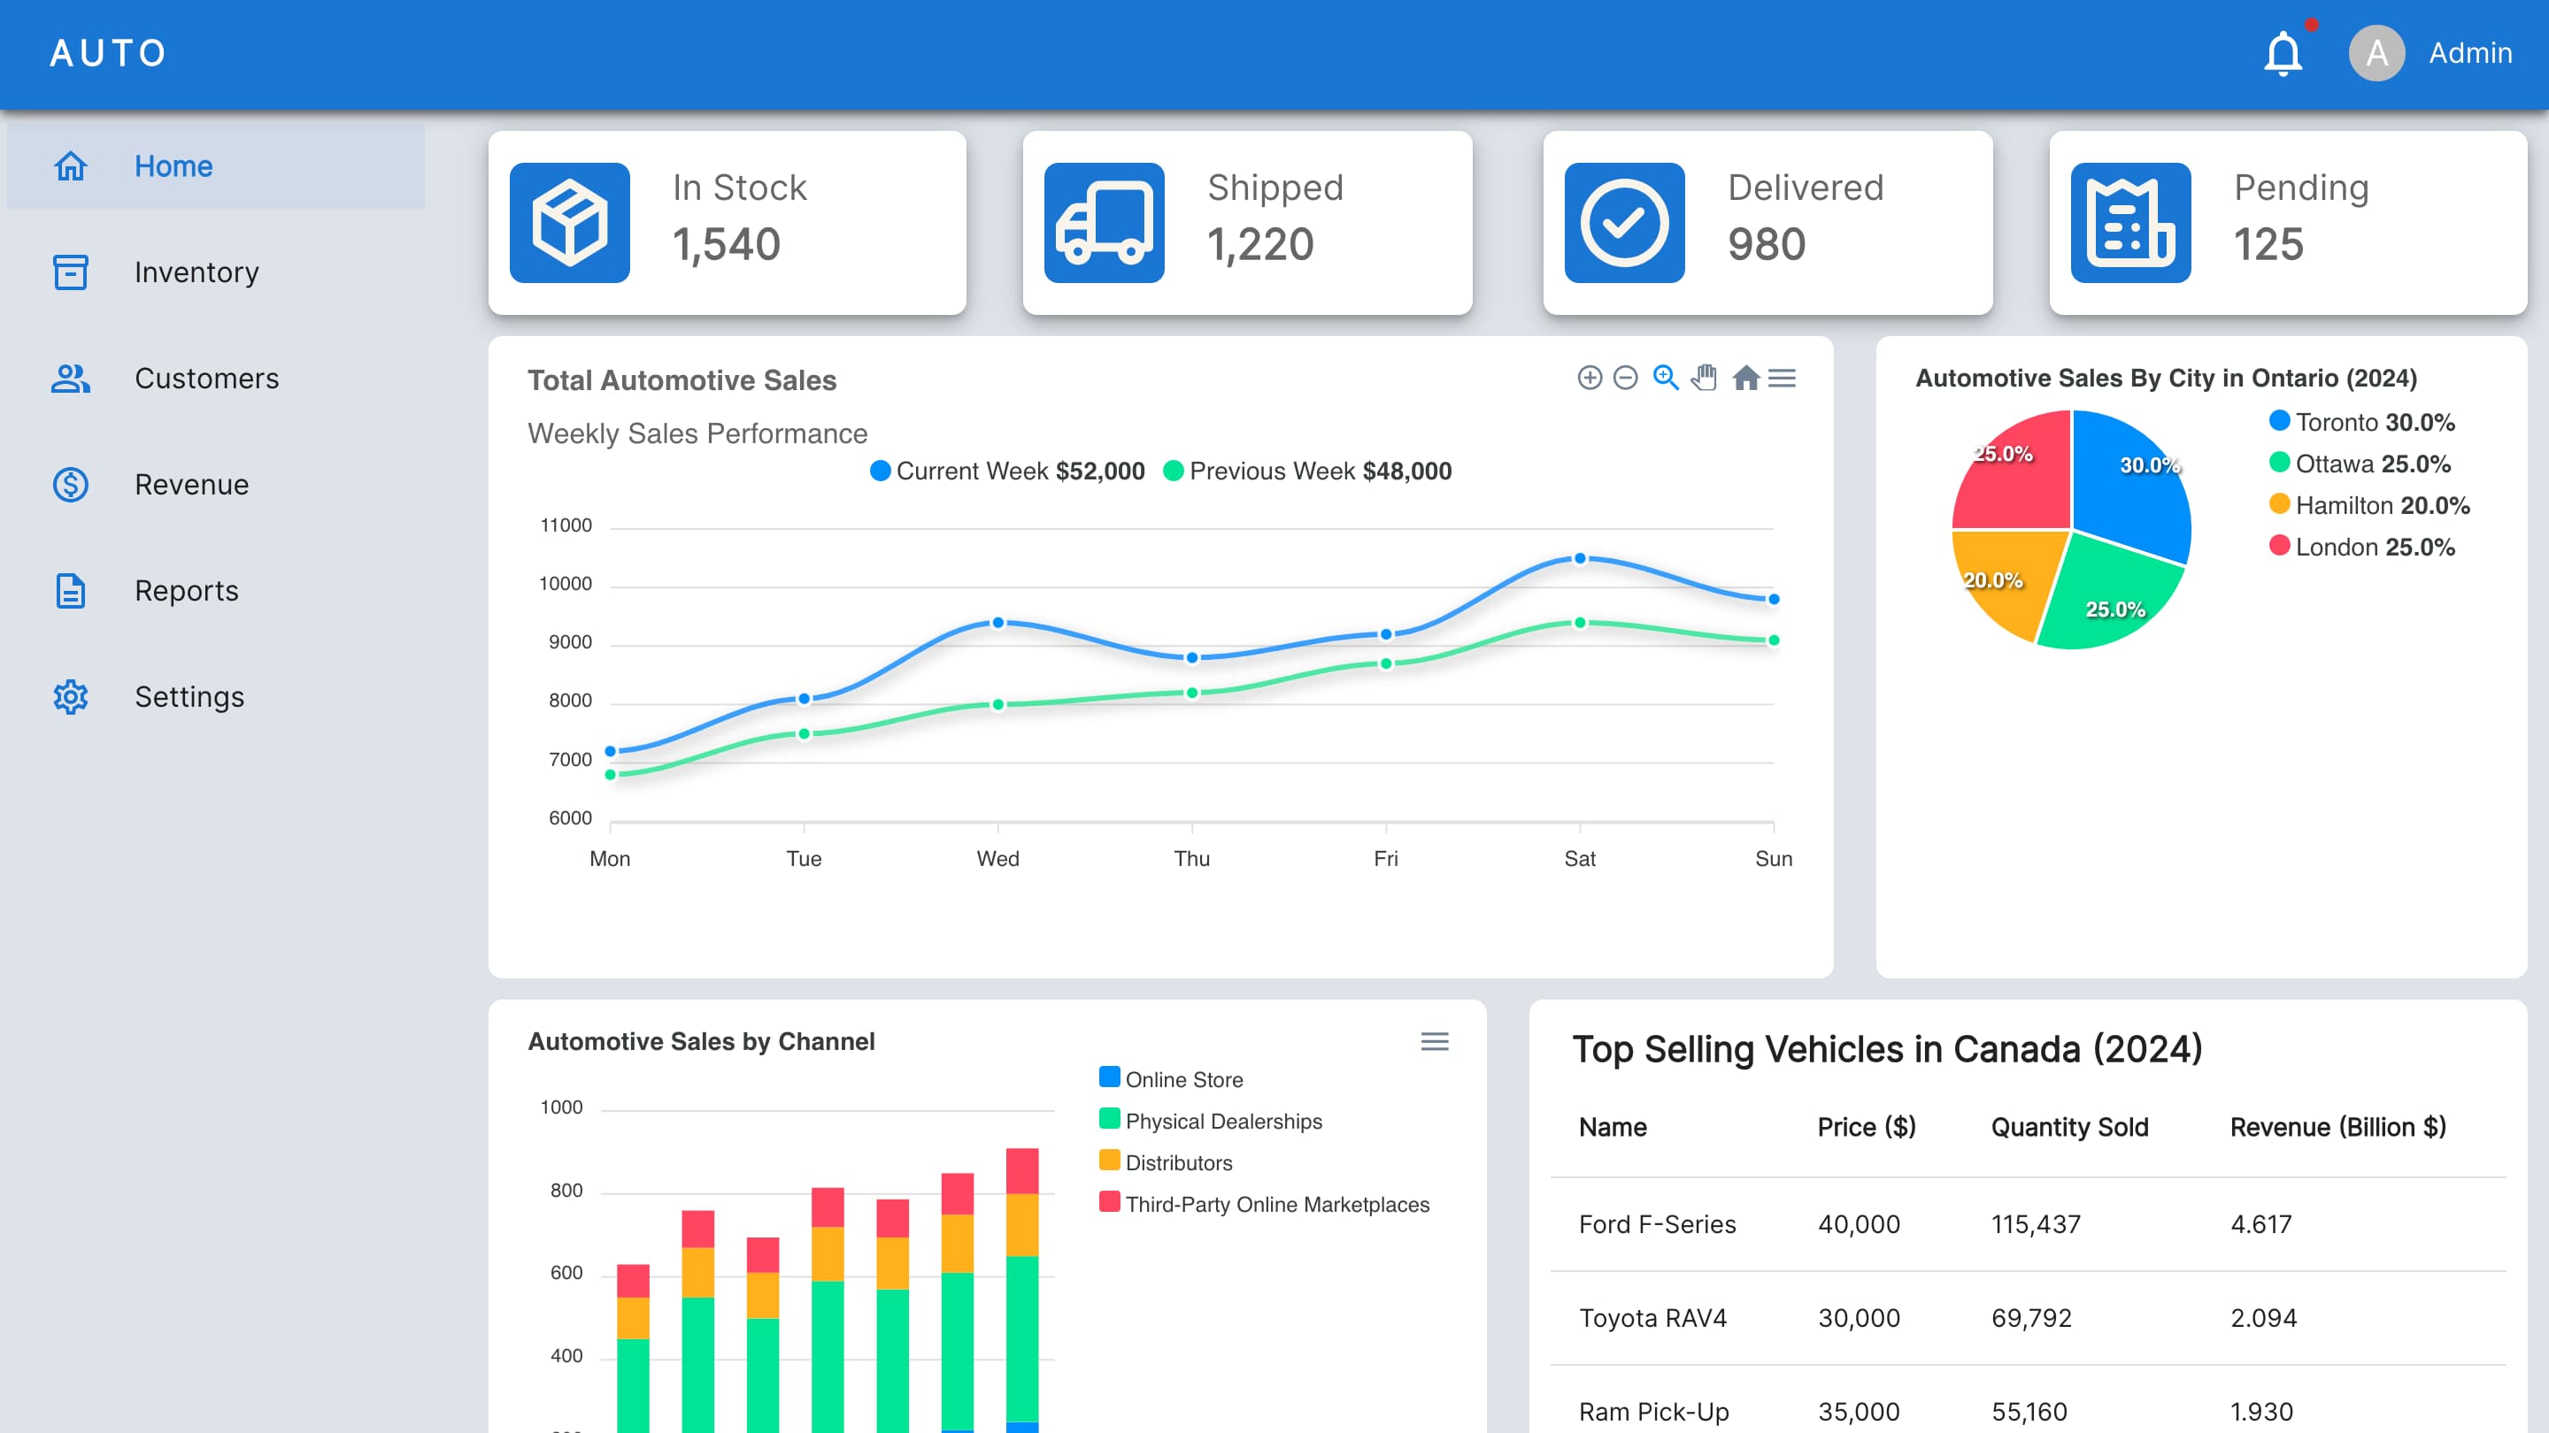Screen dimensions: 2549x1433
Task: Open the Customers section
Action: (x=216, y=378)
